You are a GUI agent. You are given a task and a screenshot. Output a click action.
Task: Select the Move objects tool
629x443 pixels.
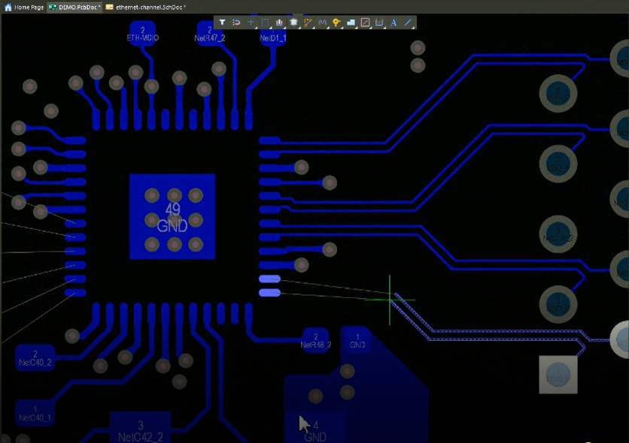[251, 23]
